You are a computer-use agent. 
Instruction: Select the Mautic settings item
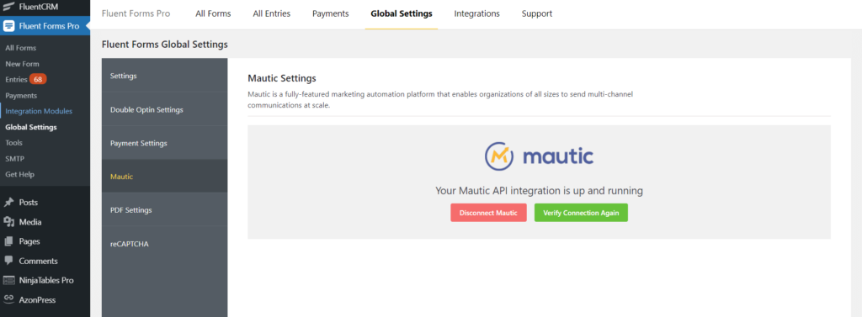[x=164, y=177]
